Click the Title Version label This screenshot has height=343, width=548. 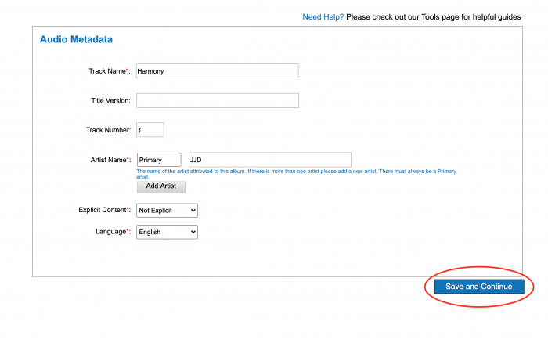(x=110, y=101)
